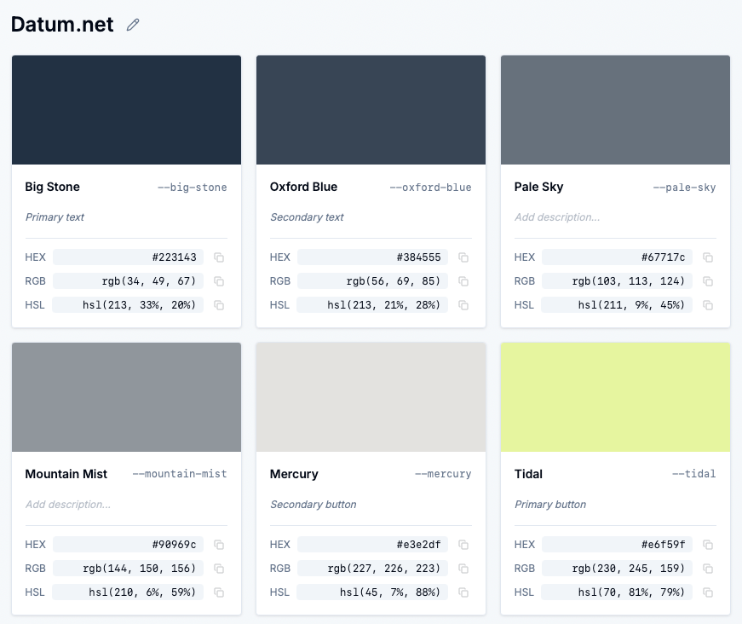Copy Big Stone HSL value
This screenshot has height=624, width=742.
pos(219,305)
